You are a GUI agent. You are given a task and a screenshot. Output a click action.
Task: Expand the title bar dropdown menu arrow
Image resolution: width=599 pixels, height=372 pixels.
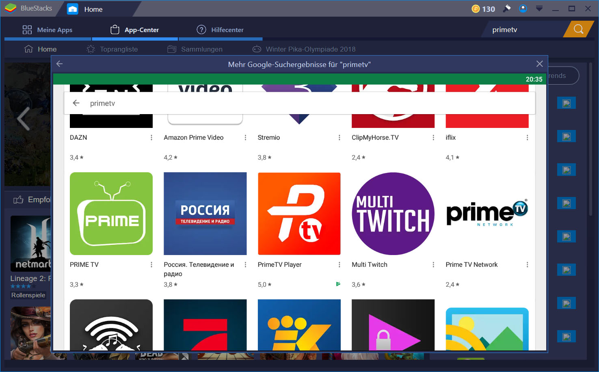pos(539,9)
